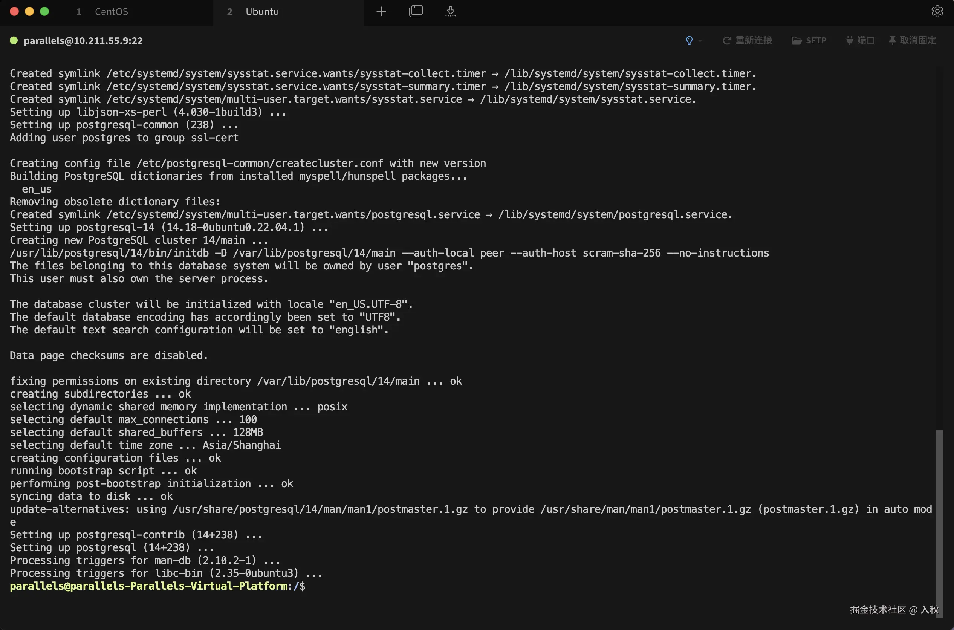Viewport: 954px width, 630px height.
Task: Click the port plug icon
Action: tap(849, 41)
